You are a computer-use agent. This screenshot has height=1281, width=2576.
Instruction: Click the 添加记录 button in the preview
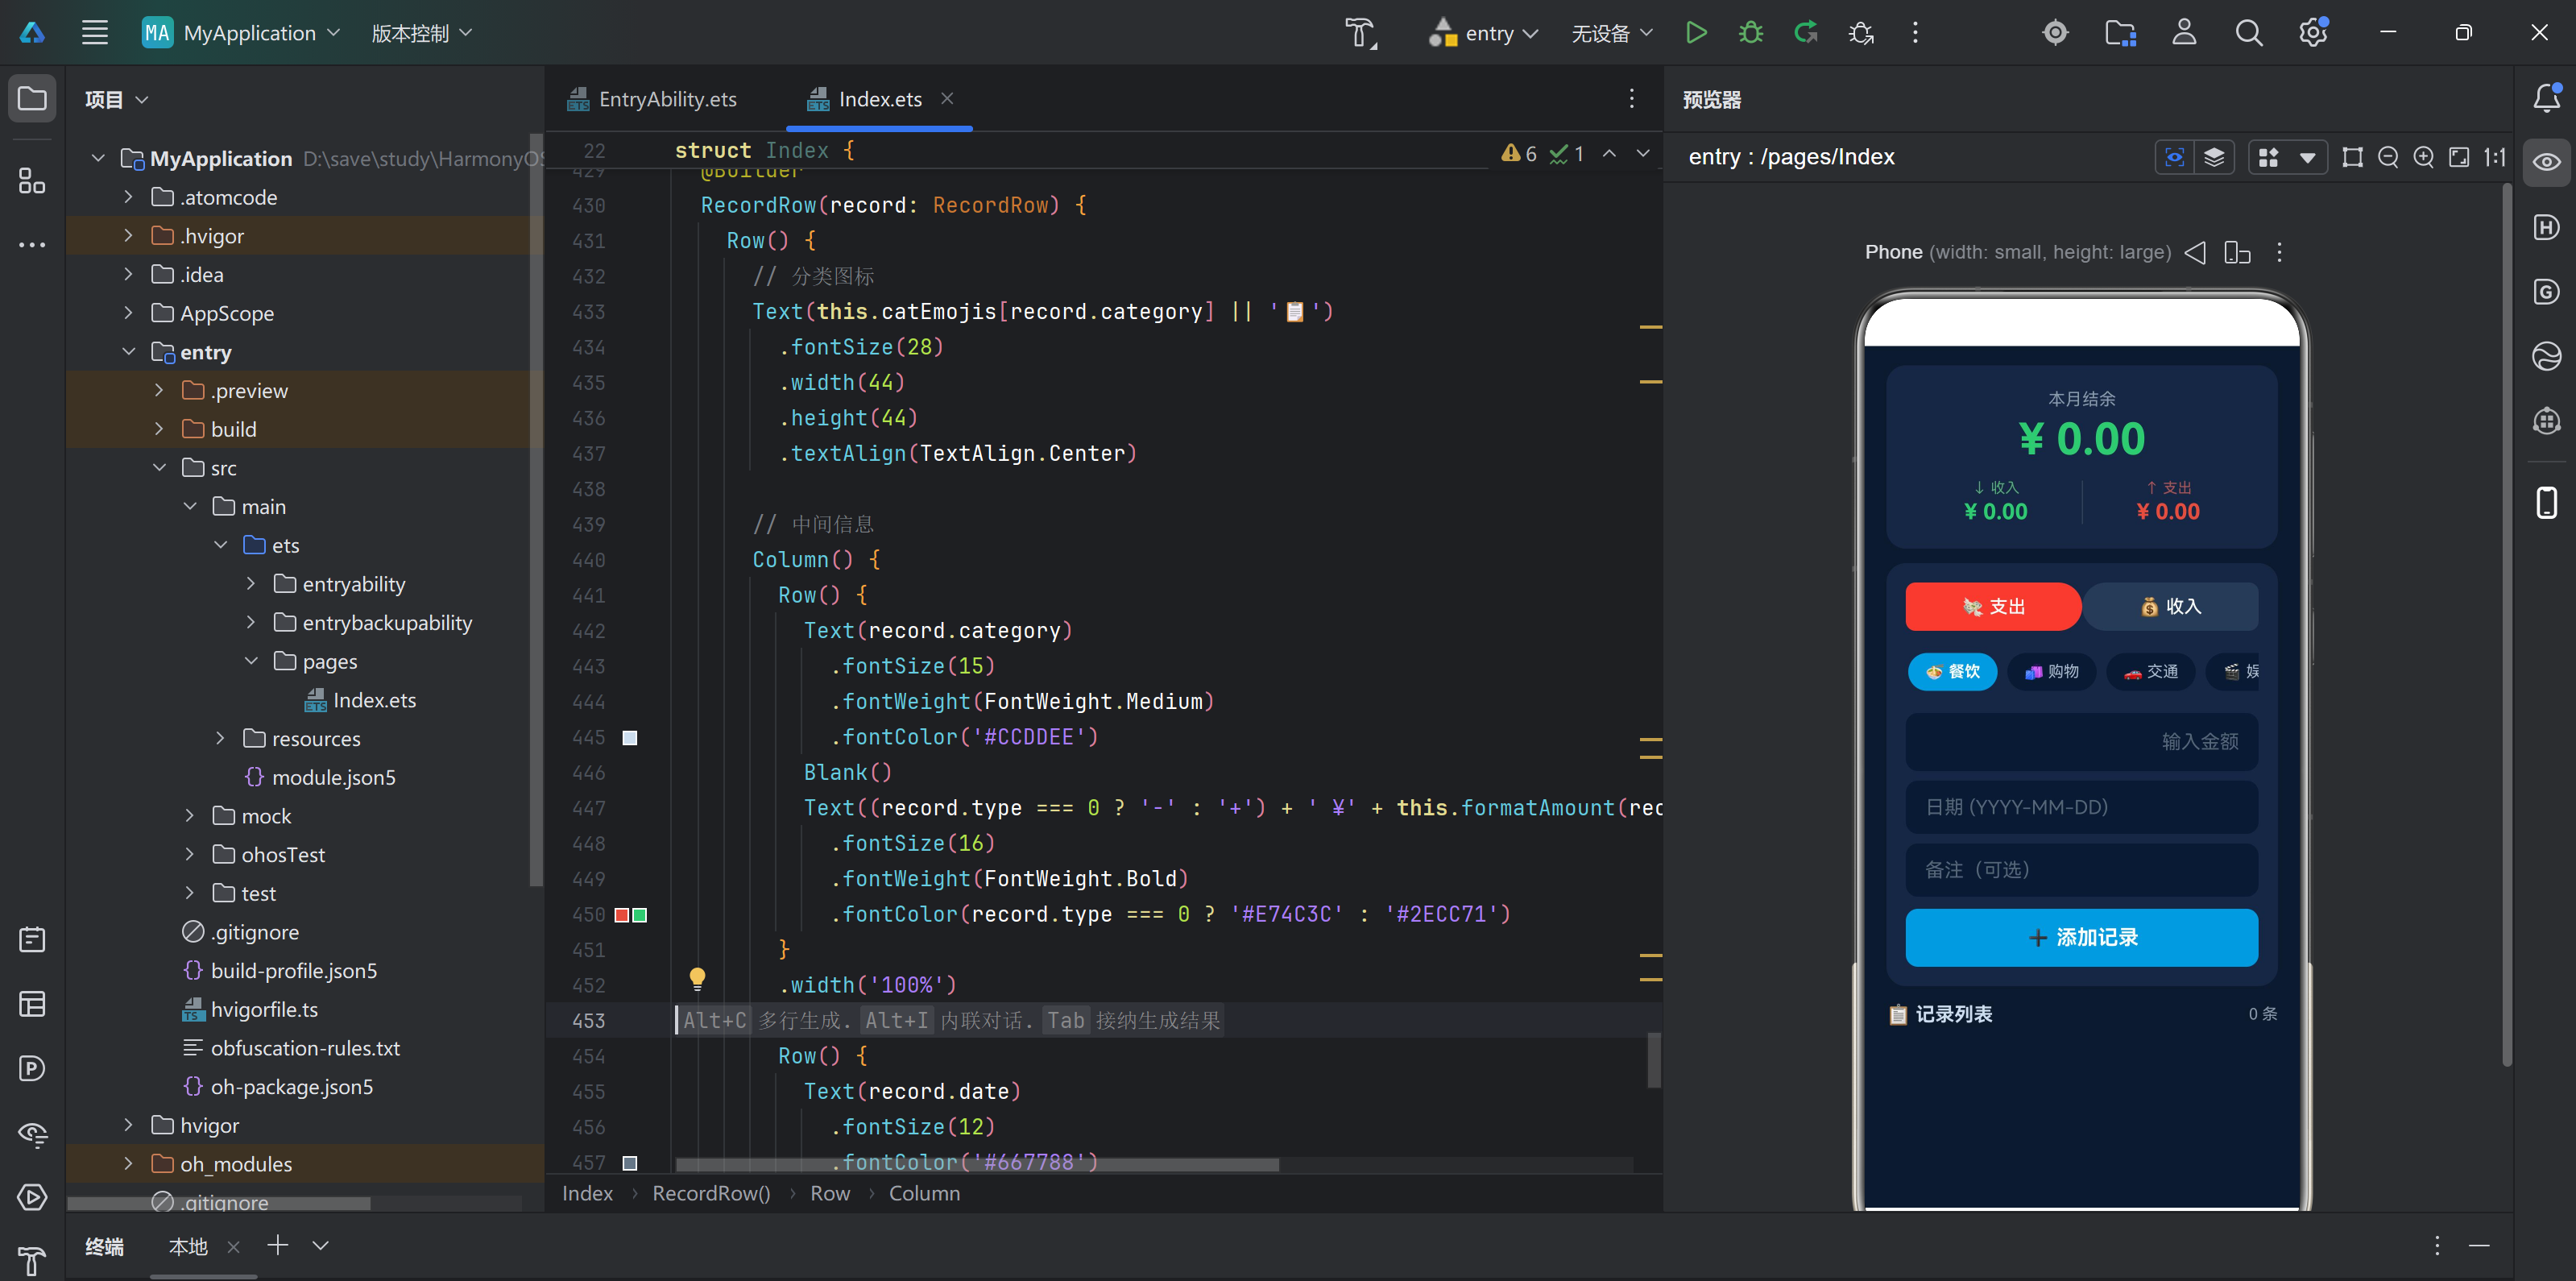[2081, 937]
